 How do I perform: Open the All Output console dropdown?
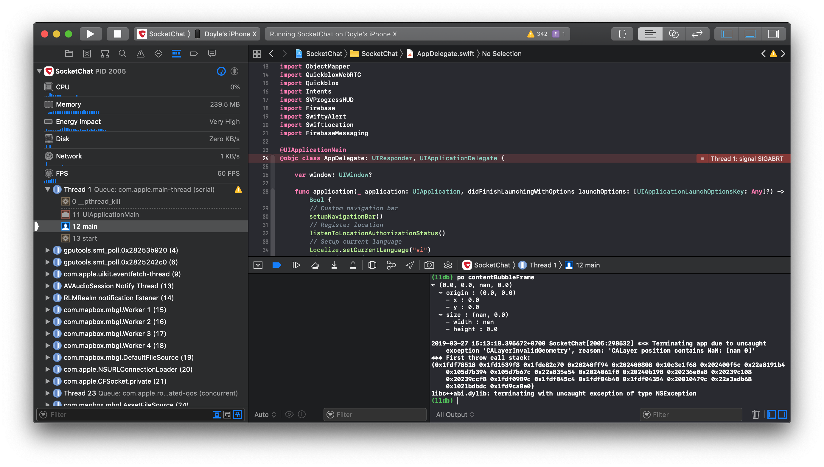tap(455, 414)
